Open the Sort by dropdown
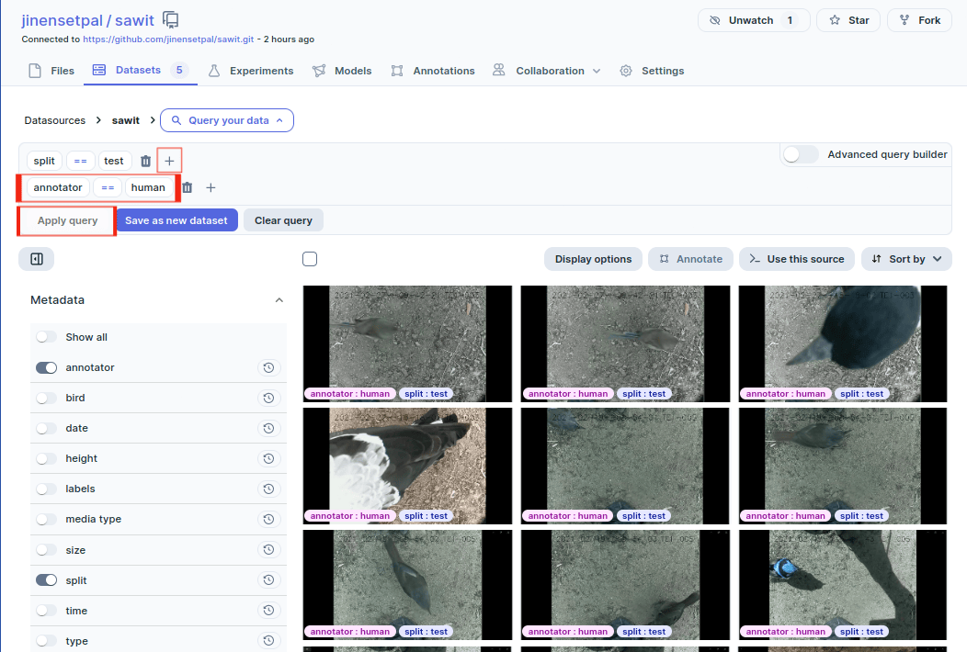The image size is (967, 652). pyautogui.click(x=905, y=259)
